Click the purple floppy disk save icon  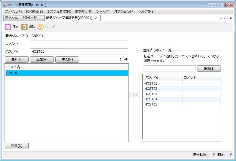(8, 27)
